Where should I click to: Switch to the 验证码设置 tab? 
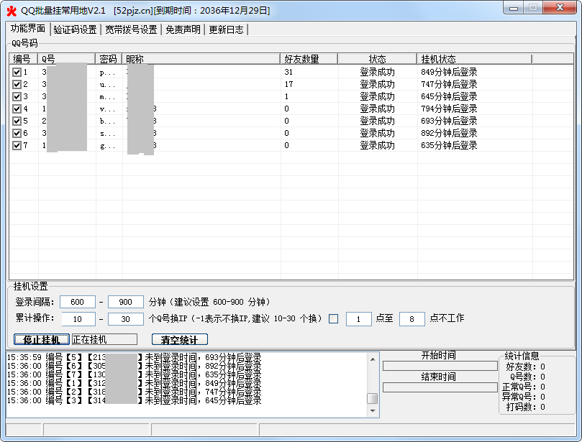click(x=75, y=29)
